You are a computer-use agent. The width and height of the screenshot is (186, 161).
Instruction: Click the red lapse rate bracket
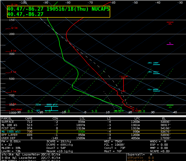[x=123, y=85]
